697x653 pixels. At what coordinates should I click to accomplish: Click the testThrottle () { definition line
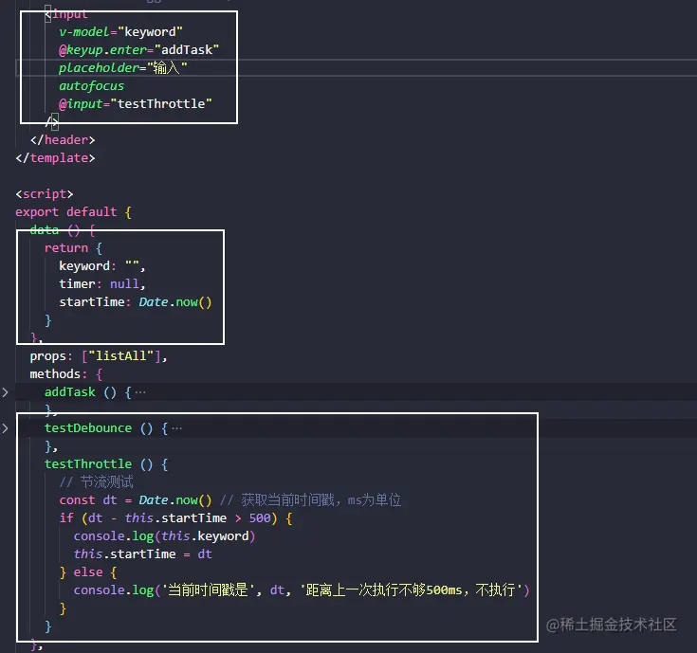point(106,464)
